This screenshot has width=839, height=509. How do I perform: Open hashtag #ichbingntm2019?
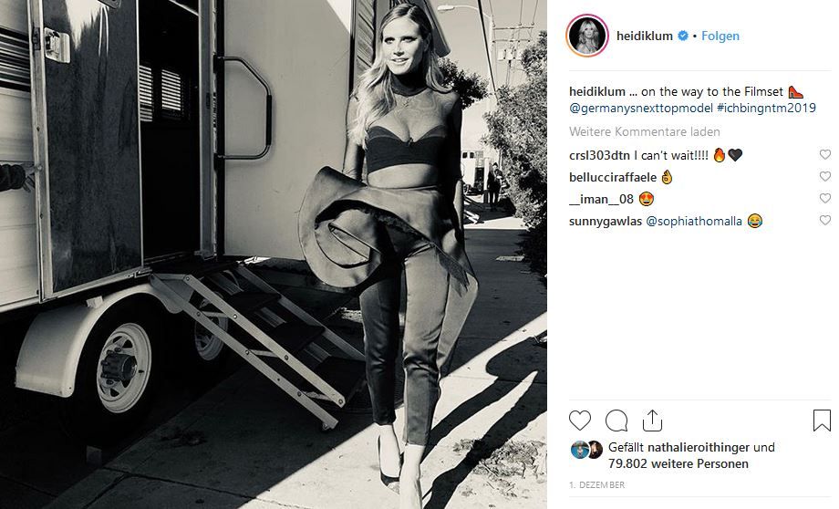pos(766,109)
